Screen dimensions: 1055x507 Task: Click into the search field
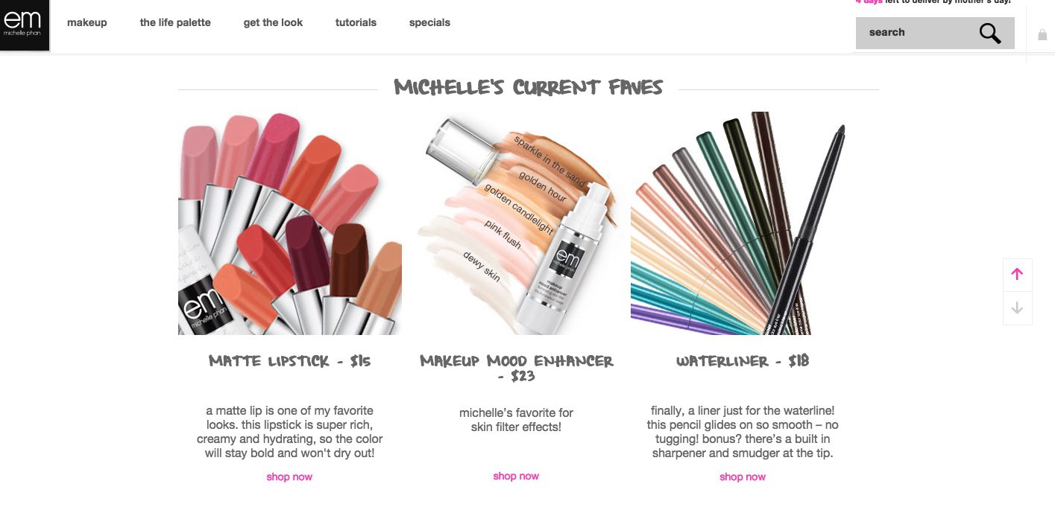pyautogui.click(x=917, y=33)
